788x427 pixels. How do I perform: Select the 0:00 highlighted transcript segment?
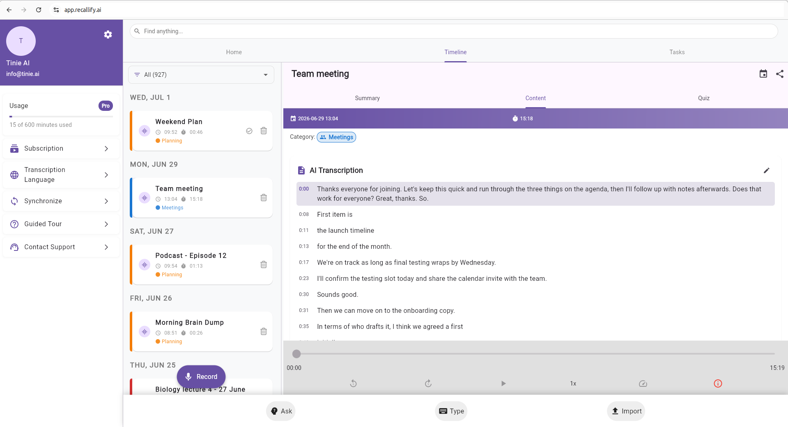coord(535,194)
